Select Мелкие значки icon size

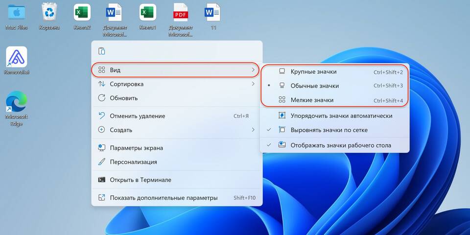coord(312,100)
